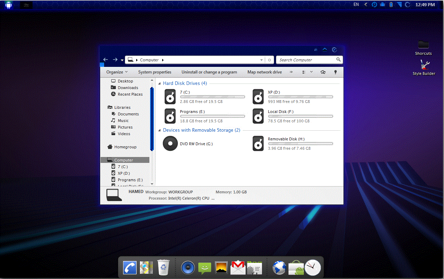Open the Maps app in the dock
Screen dimensions: 444x279
146,268
